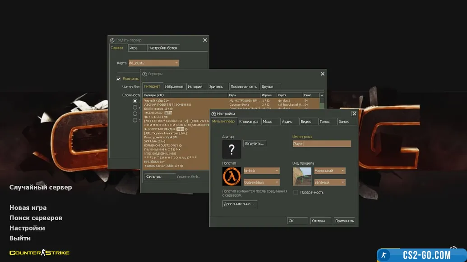Switch to the Клавиатура settings tab
This screenshot has width=467, height=262.
(249, 122)
